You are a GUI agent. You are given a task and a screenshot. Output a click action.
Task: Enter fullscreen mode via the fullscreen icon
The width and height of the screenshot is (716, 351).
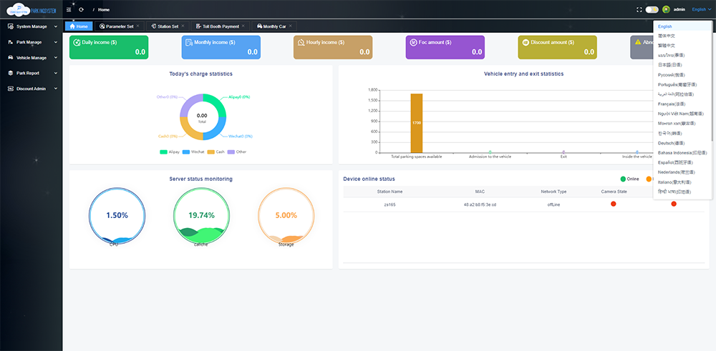pos(639,9)
